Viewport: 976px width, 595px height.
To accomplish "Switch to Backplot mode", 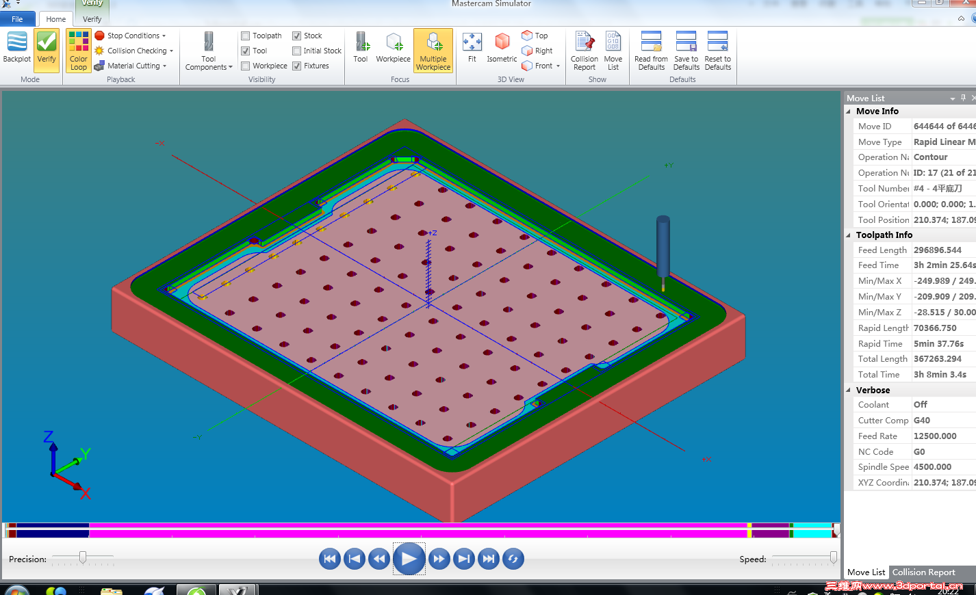I will (x=16, y=49).
